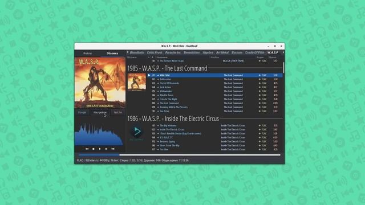
Task: Select track 07 I'm Alive
Action: [215, 149]
